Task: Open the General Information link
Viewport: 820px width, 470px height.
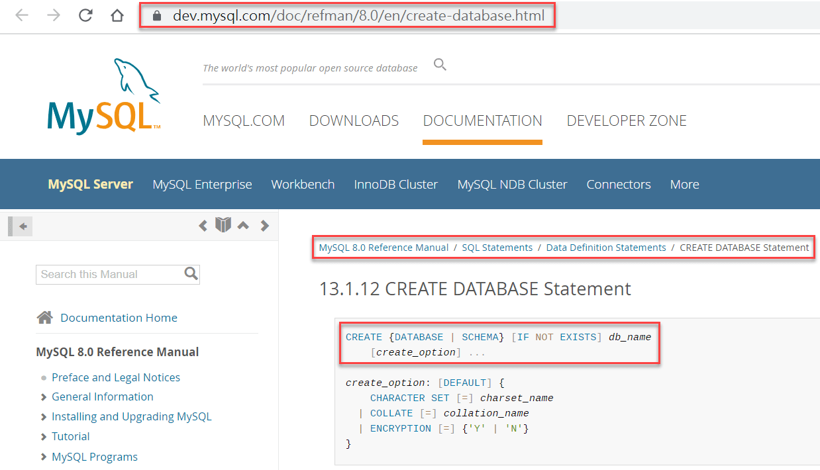Action: [103, 397]
